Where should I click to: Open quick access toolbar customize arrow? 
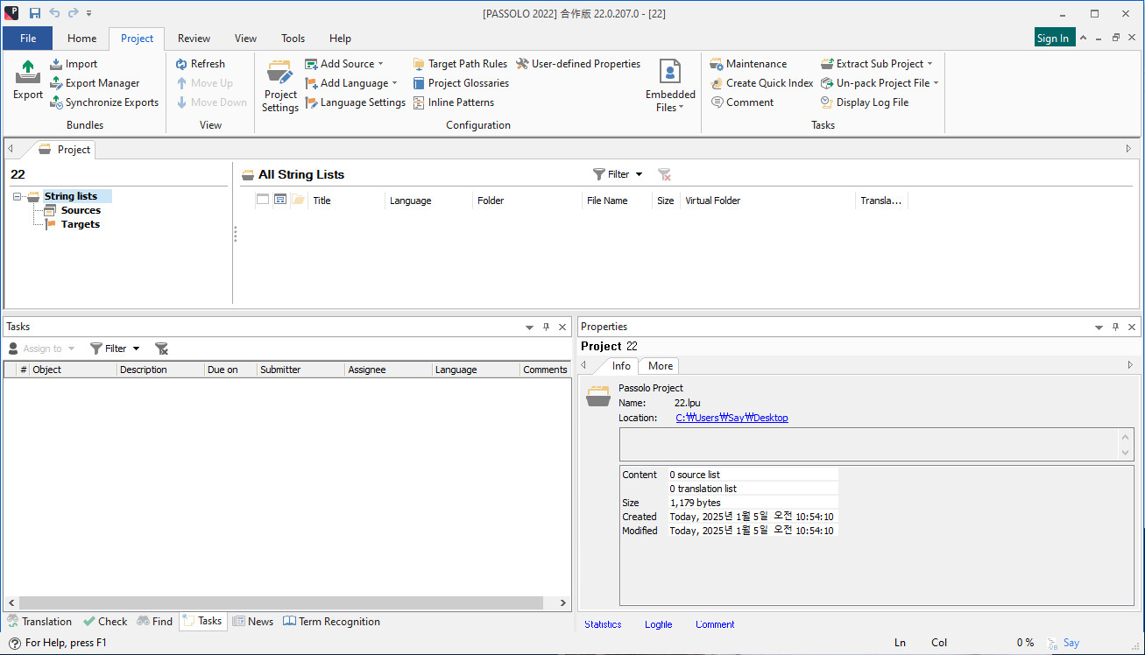[x=89, y=13]
